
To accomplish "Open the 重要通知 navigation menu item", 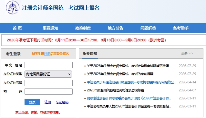I will pos(50,28).
